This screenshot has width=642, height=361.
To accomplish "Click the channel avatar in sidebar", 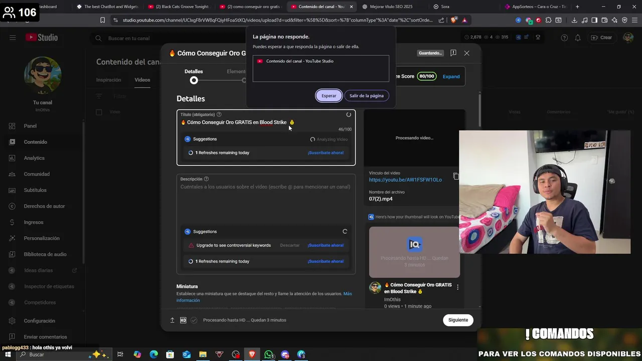I will [43, 75].
